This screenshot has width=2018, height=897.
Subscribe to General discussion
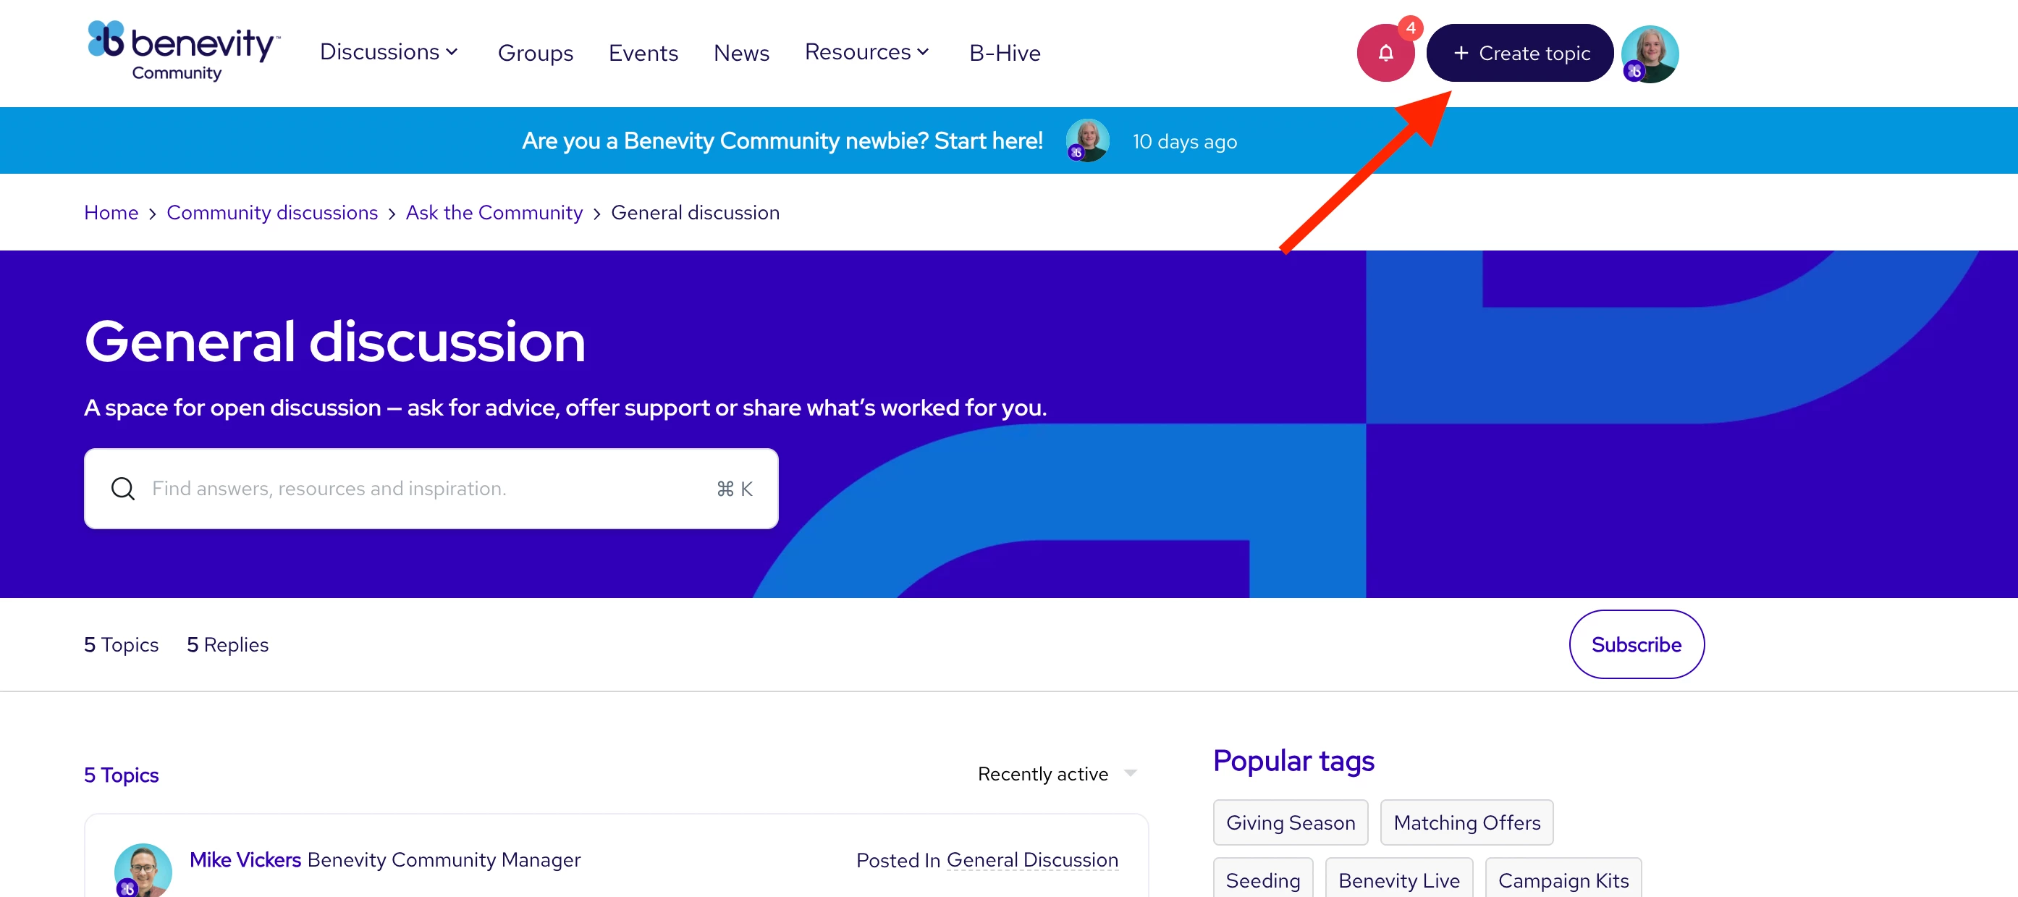[x=1636, y=645]
